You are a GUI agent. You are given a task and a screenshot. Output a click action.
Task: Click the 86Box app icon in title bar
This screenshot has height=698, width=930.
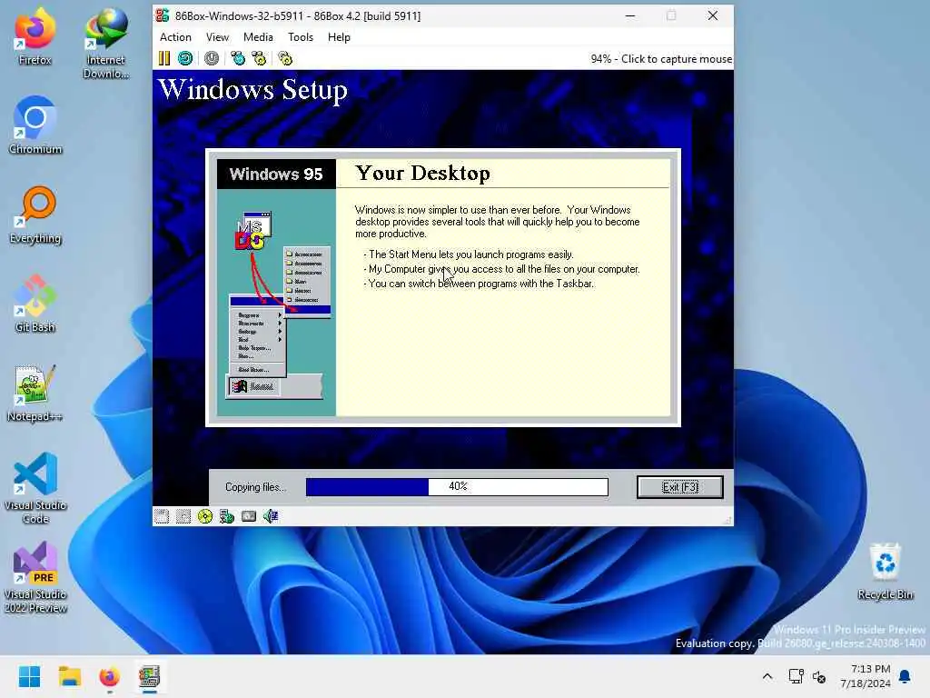(163, 16)
